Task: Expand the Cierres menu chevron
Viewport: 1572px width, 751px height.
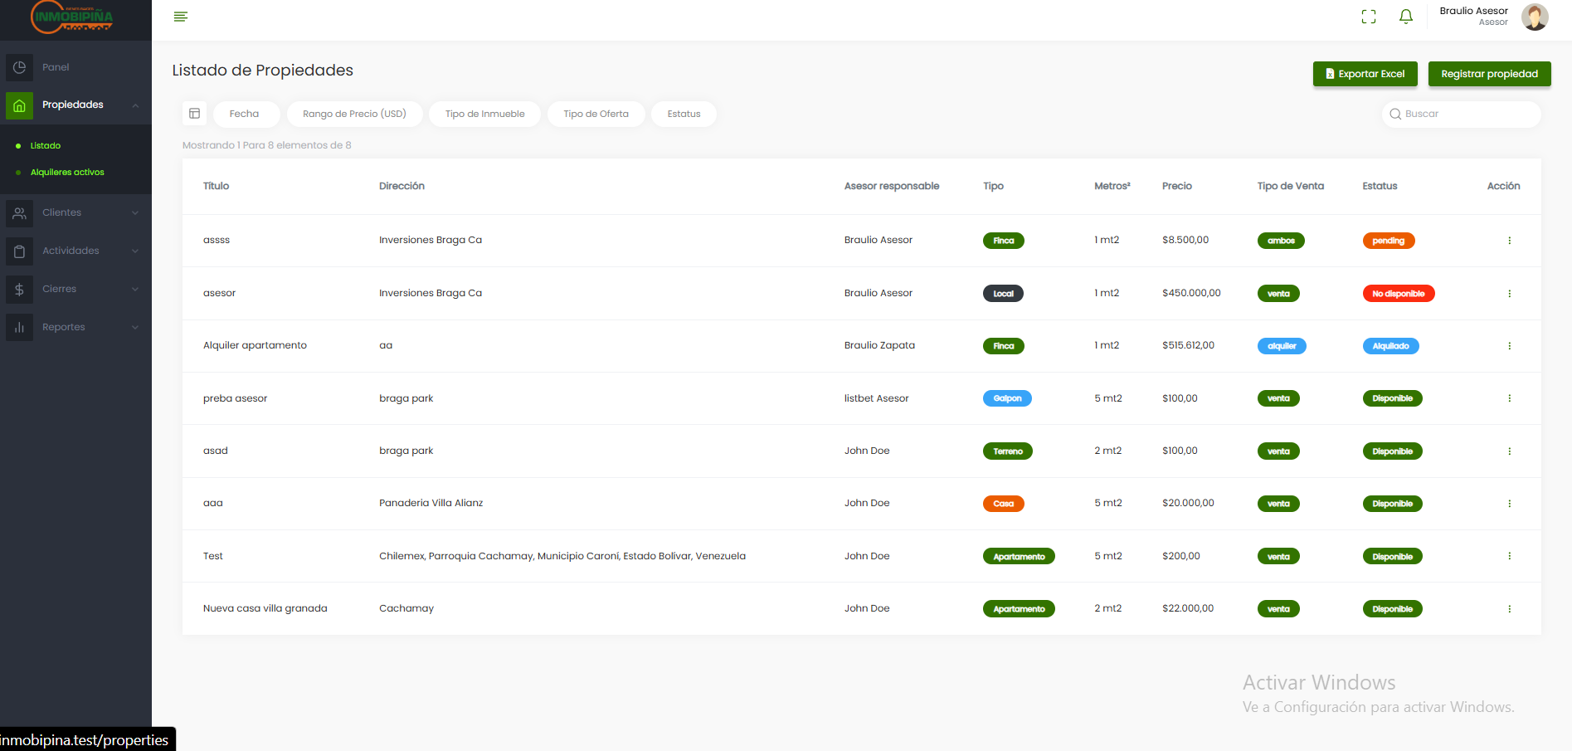Action: [135, 290]
